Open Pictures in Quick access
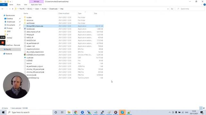 (x=10, y=28)
